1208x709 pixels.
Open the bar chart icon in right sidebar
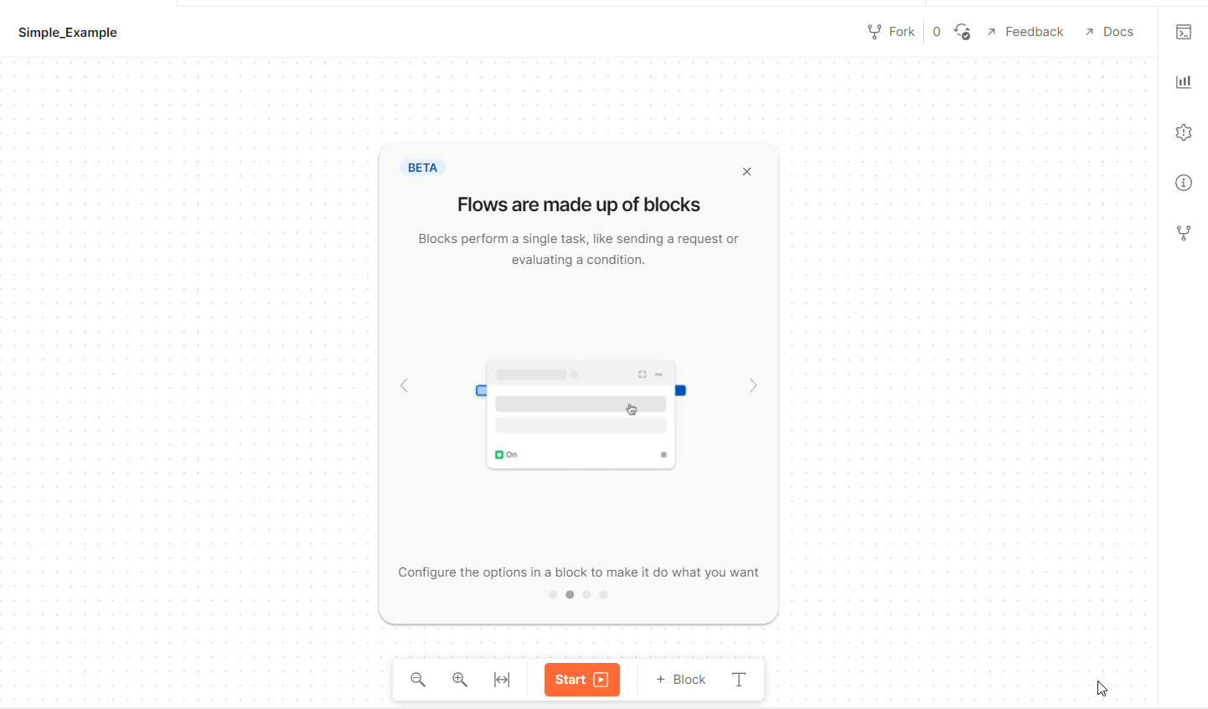coord(1184,82)
